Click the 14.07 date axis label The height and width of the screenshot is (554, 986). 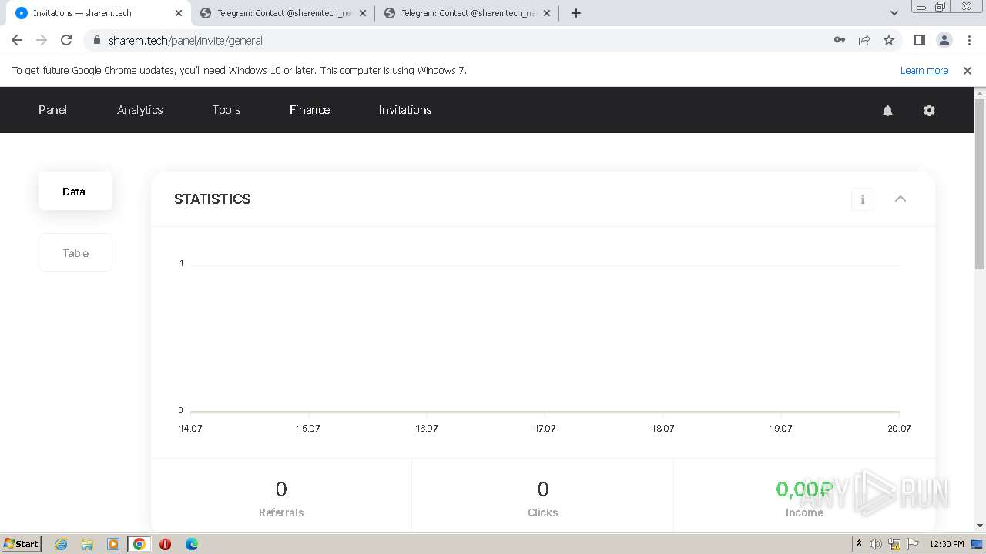[190, 429]
